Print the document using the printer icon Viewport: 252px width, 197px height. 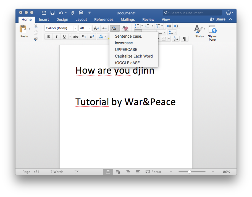coord(81,13)
